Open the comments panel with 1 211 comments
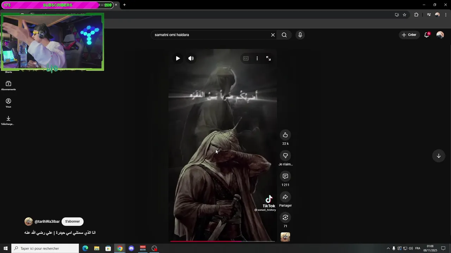 pos(285,176)
